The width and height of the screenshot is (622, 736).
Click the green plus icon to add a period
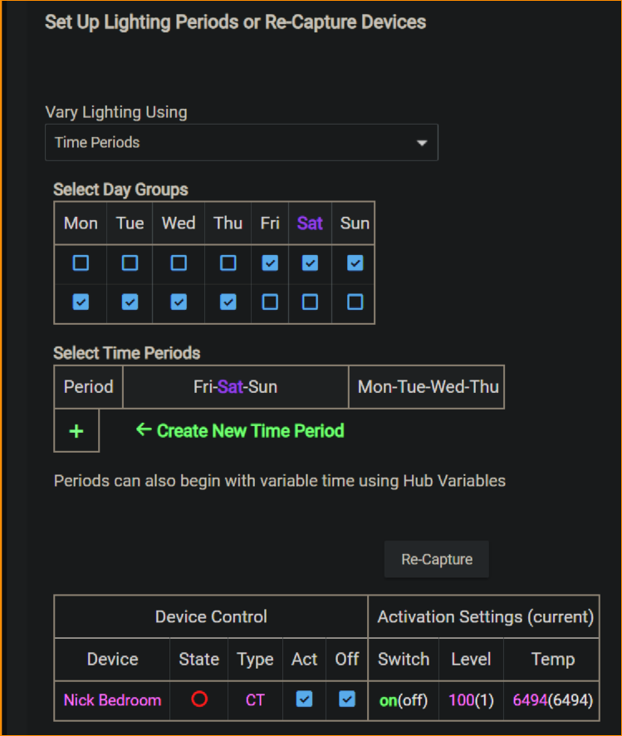click(76, 431)
